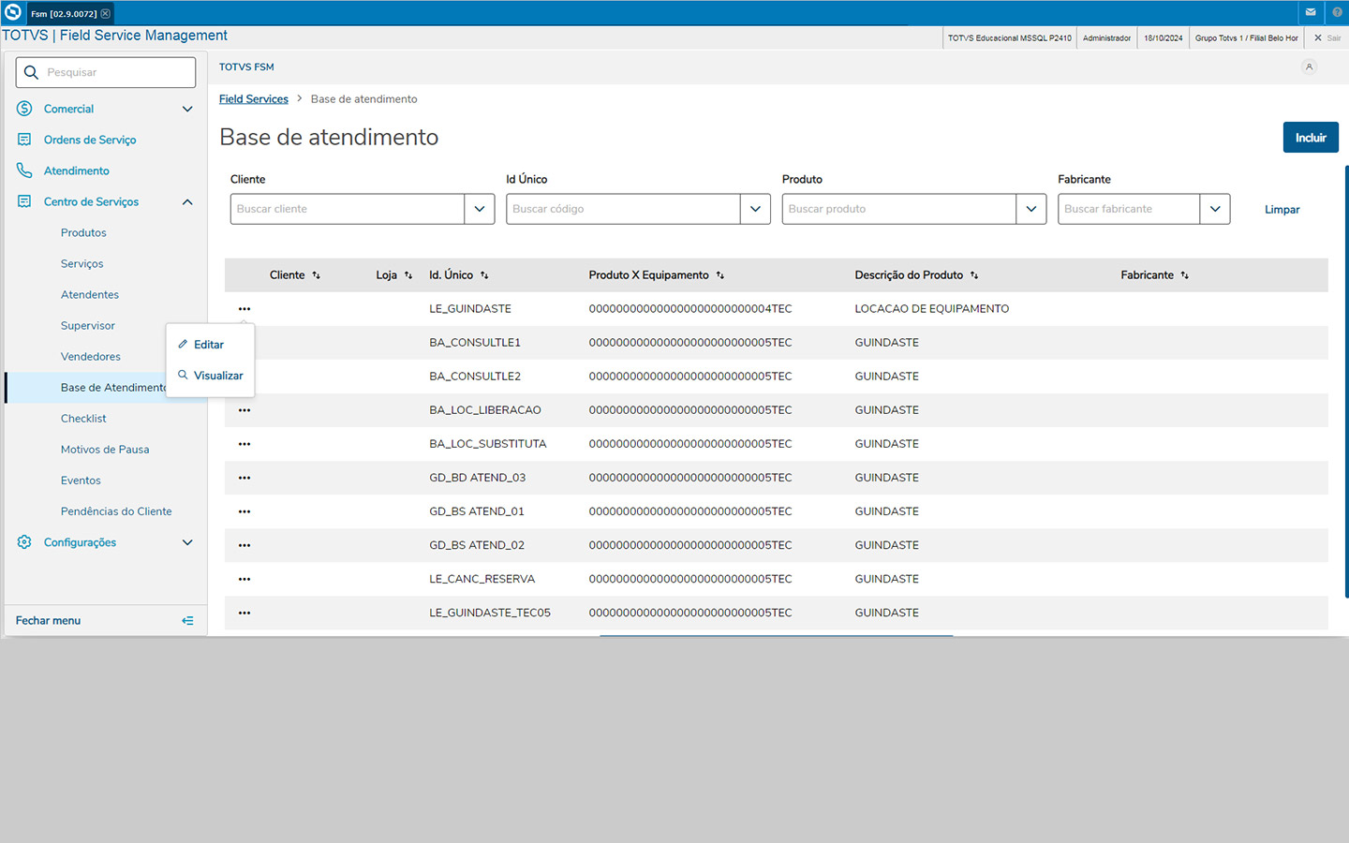This screenshot has width=1349, height=843.
Task: Open the Cliente filter dropdown arrow
Action: click(x=480, y=209)
